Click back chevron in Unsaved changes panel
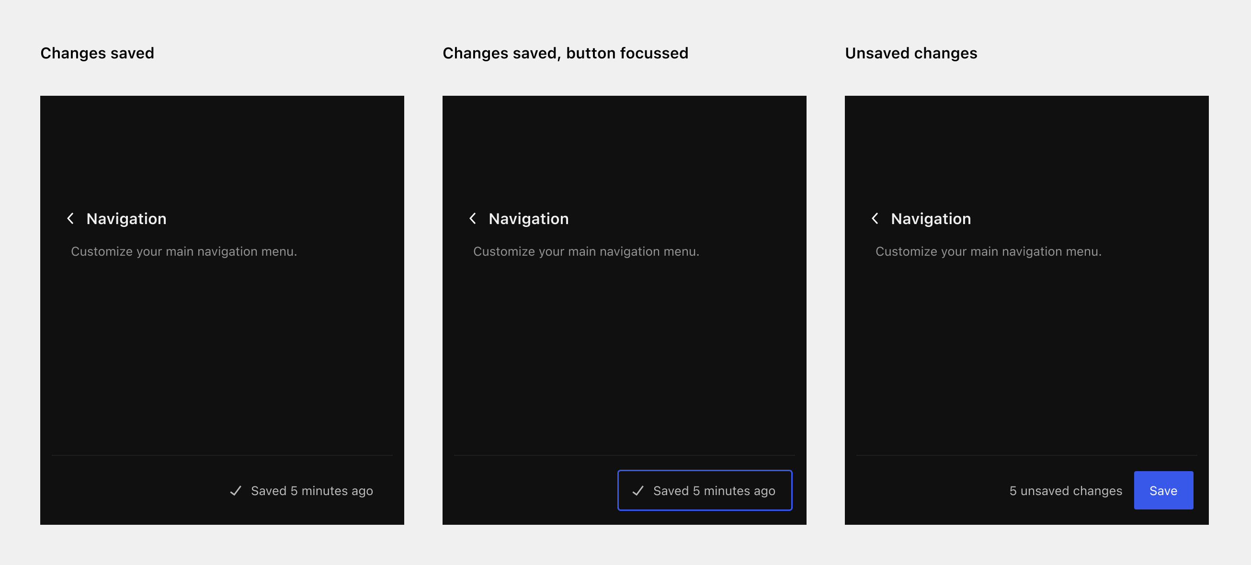Viewport: 1251px width, 565px height. point(875,218)
